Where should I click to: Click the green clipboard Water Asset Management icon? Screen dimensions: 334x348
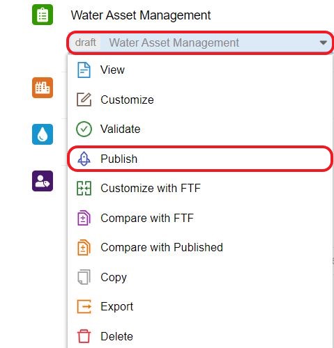[x=43, y=15]
